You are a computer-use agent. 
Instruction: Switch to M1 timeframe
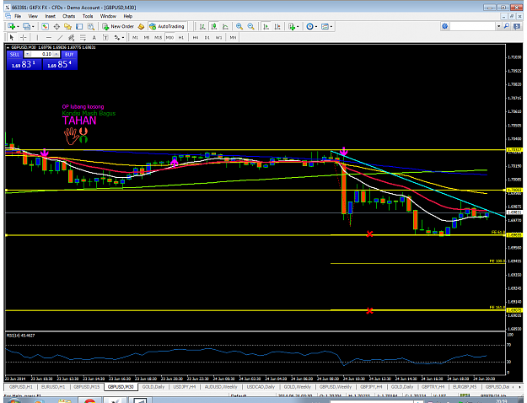click(135, 37)
